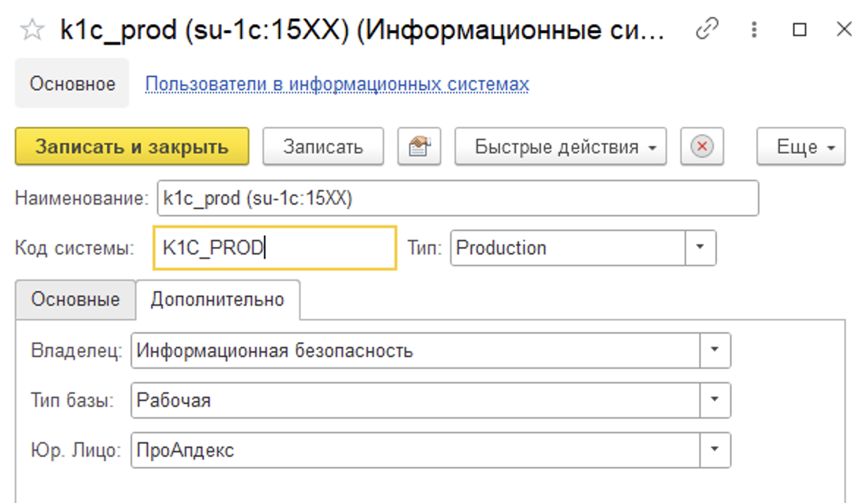Copy the link using the chain icon
Image resolution: width=868 pixels, height=503 pixels.
point(706,30)
